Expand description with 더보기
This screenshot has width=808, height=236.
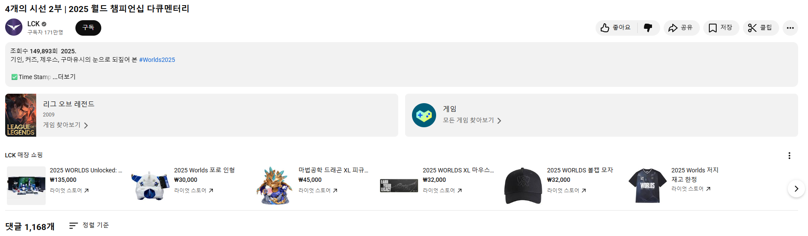(66, 77)
